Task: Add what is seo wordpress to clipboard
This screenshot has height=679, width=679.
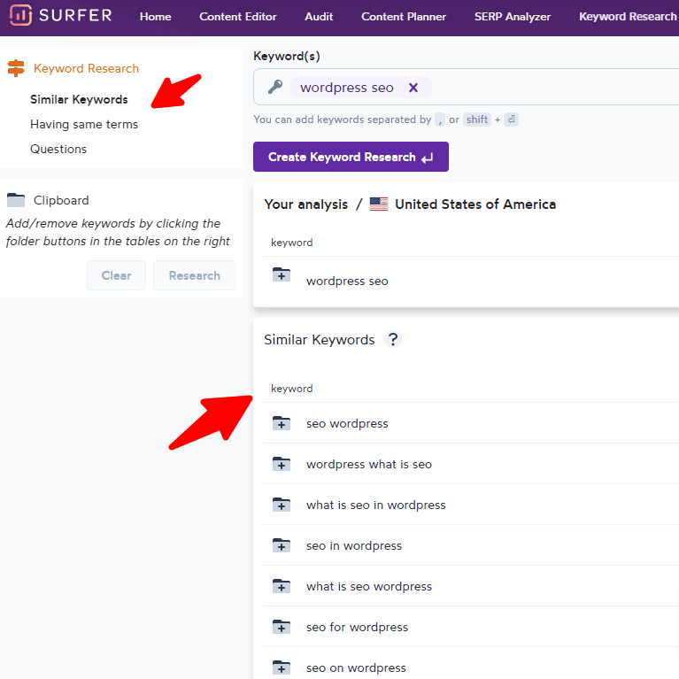Action: click(x=282, y=586)
